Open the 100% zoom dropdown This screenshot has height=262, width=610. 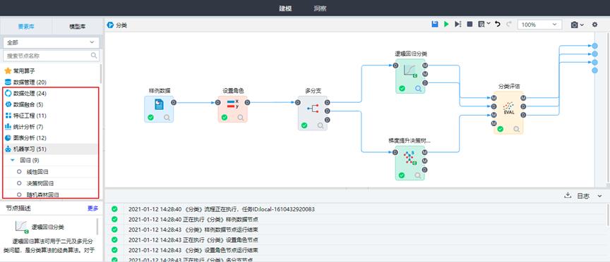(539, 25)
